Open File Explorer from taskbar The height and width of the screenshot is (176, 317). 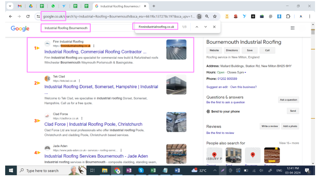tap(104, 170)
